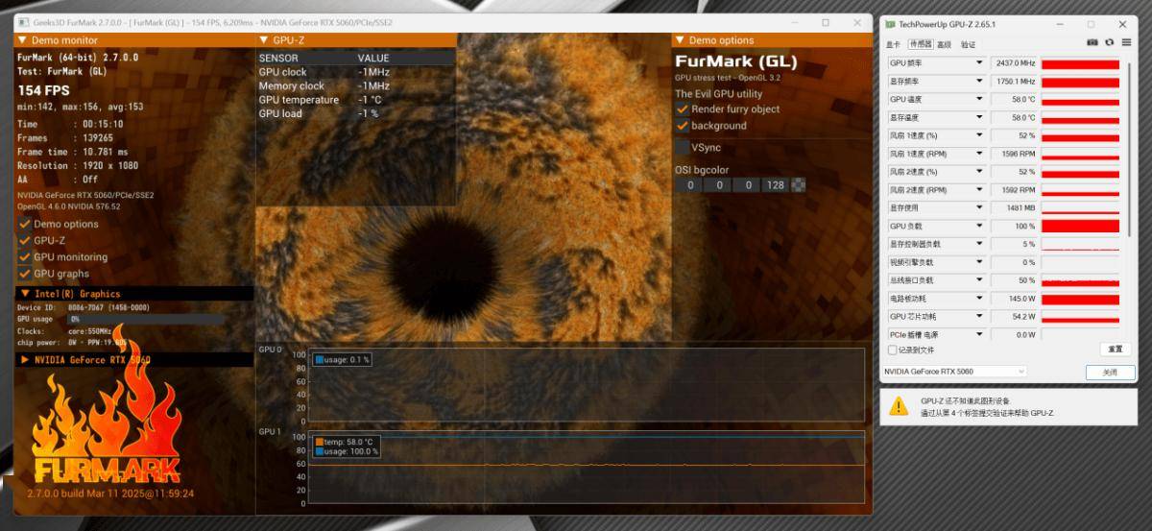Screen dimensions: 1152x531
Task: Switch to the 高级 advanced tab
Action: pyautogui.click(x=945, y=44)
